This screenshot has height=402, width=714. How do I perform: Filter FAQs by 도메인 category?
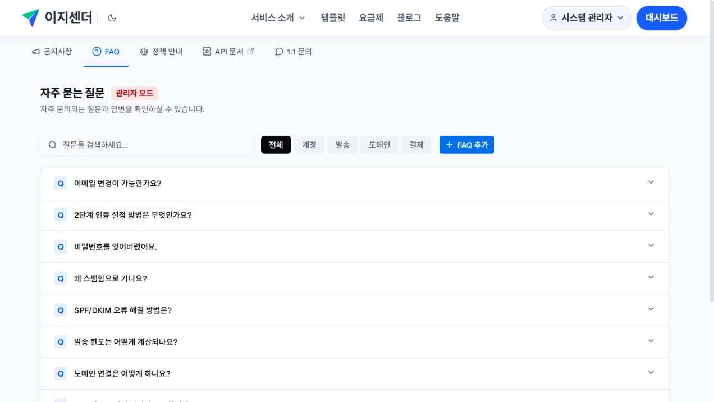point(379,145)
